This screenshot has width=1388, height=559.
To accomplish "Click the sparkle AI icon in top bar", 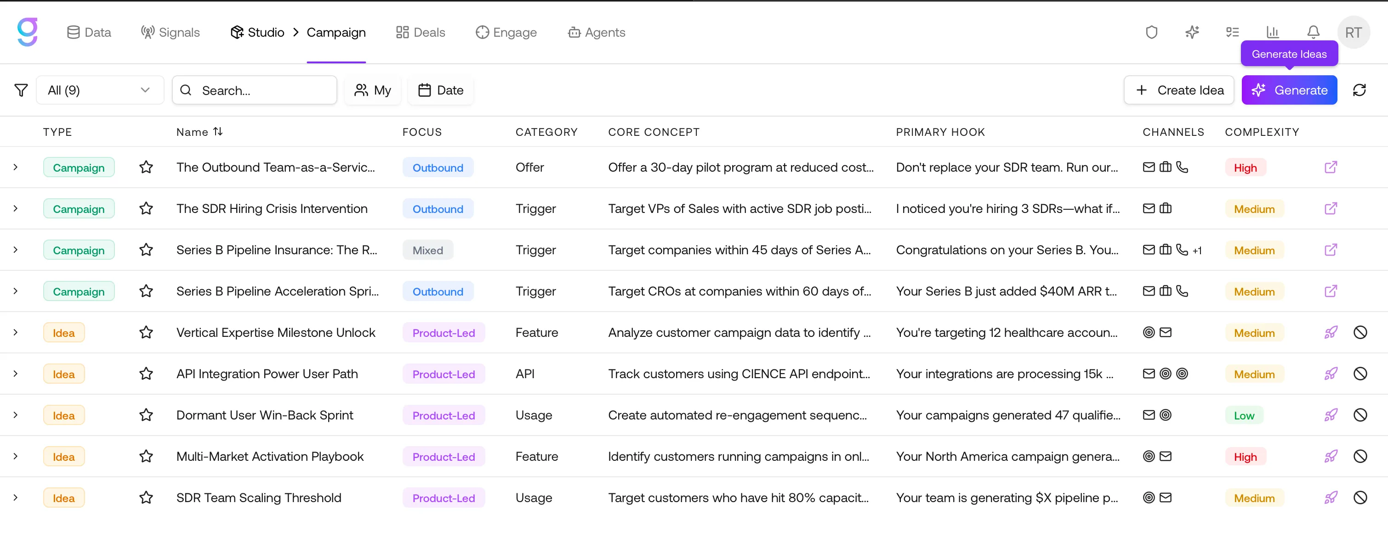I will [1192, 32].
